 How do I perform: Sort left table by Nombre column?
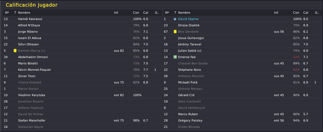pyautogui.click(x=24, y=13)
